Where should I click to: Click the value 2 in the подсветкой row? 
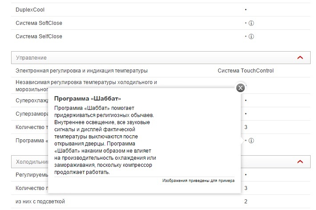246,202
